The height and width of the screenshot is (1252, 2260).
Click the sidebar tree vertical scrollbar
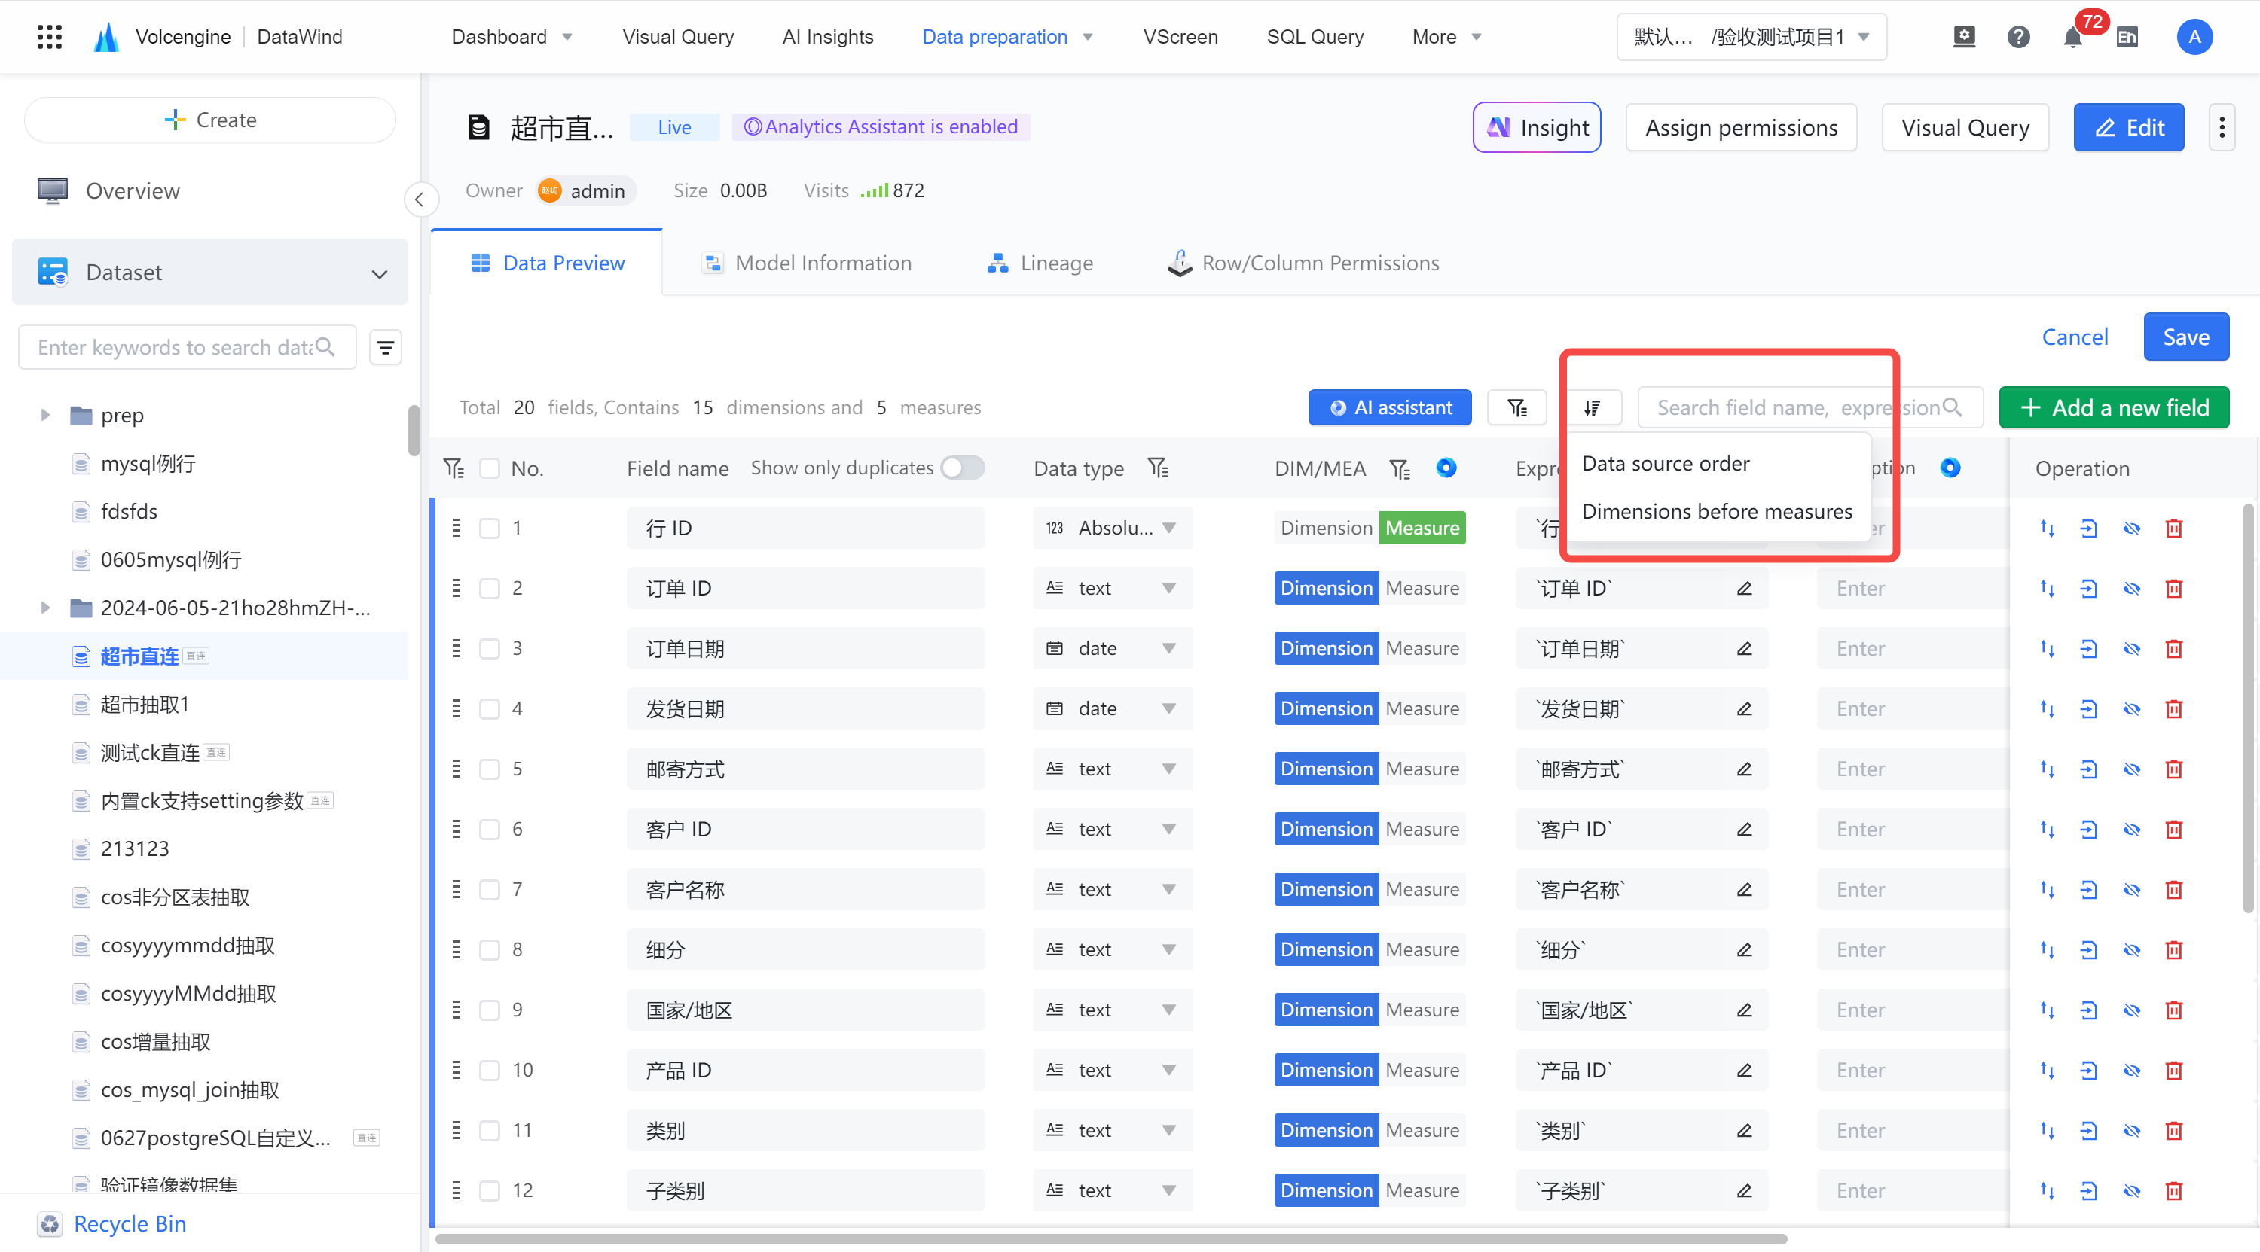(414, 430)
